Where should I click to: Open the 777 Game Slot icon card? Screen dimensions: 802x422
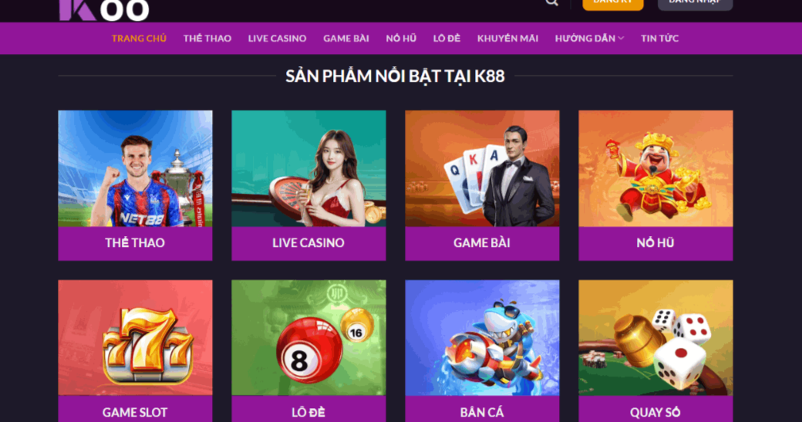click(x=135, y=338)
